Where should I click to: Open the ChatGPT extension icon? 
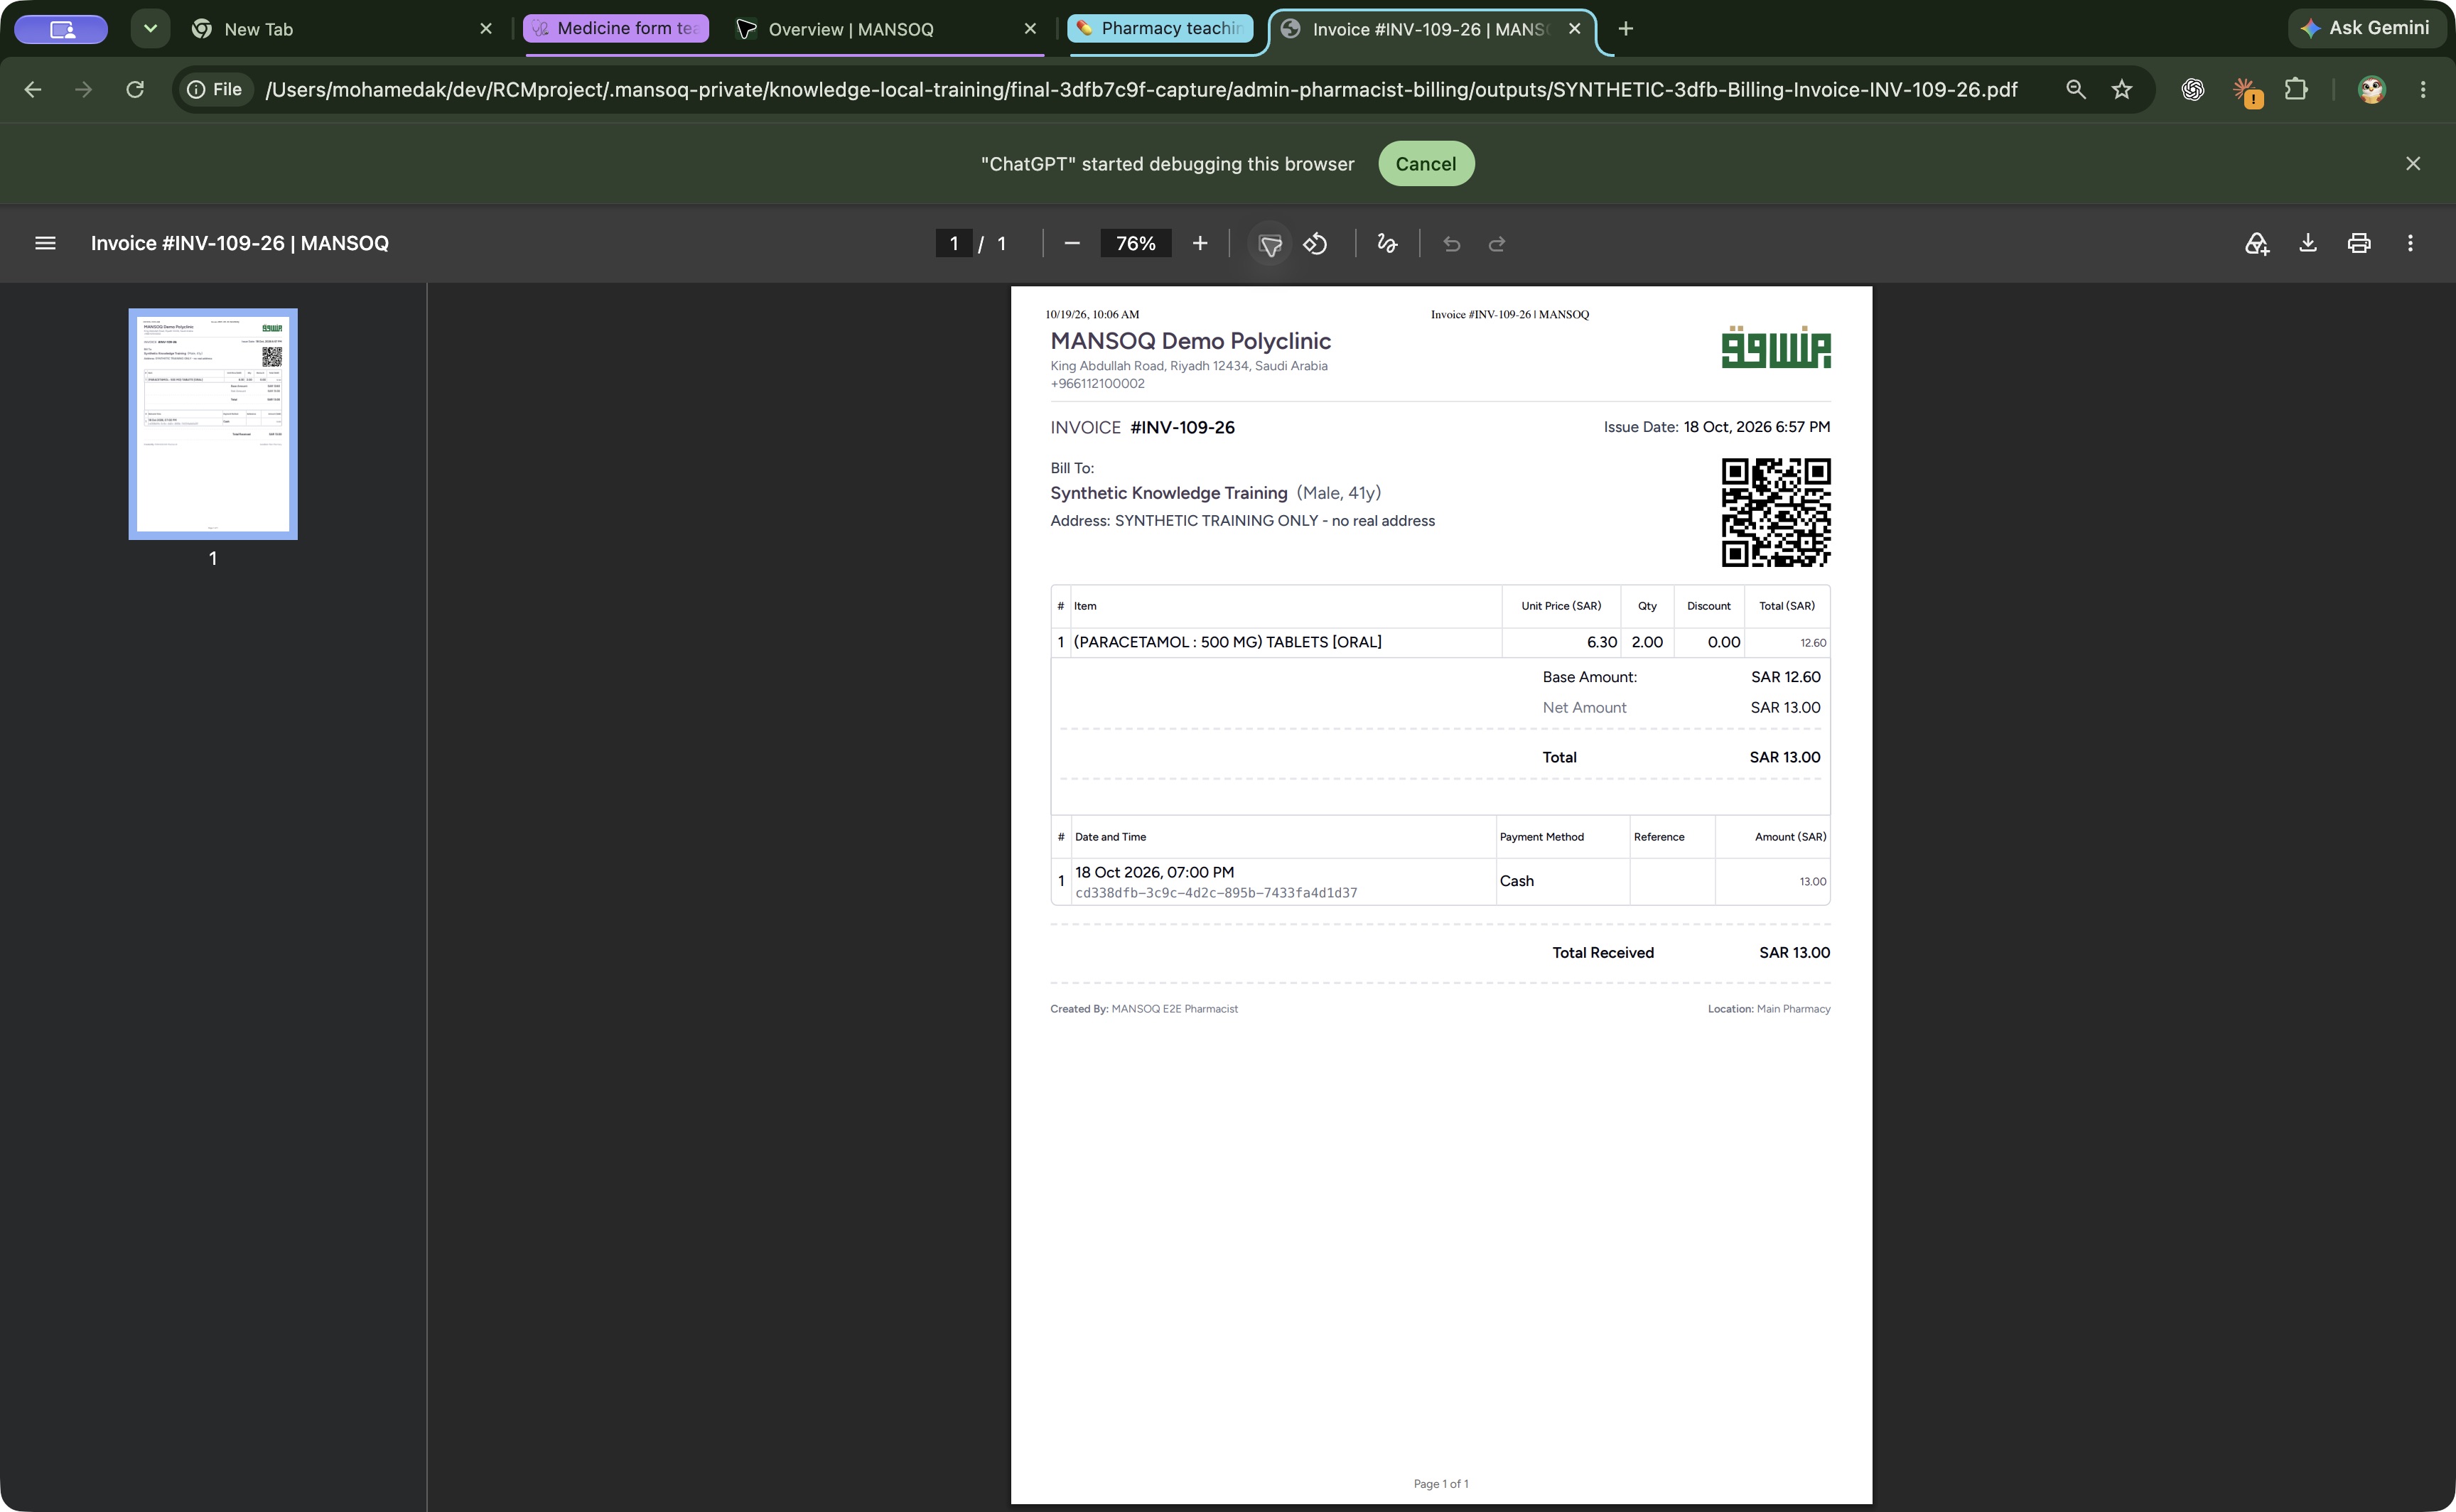(2193, 89)
